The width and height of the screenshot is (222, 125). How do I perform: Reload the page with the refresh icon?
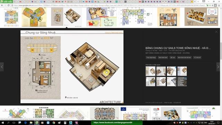(x=8, y=5)
